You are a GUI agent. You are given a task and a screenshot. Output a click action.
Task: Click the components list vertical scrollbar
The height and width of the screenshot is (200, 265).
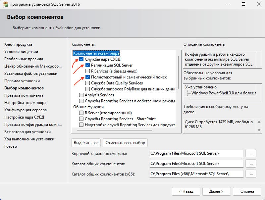coord(178,72)
